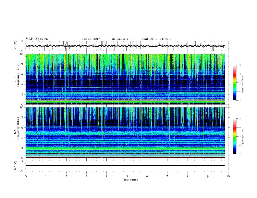Click the time axis tick label '10'
Viewport: 257px width, 198px height.
click(x=228, y=176)
